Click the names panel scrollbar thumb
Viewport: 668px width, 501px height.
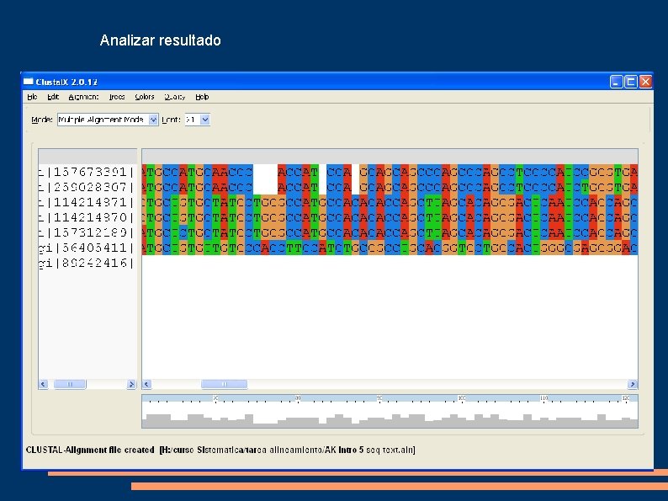[x=70, y=384]
